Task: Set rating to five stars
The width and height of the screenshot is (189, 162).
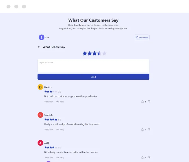Action: click(x=104, y=54)
